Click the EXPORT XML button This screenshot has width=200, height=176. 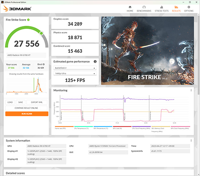point(37,102)
